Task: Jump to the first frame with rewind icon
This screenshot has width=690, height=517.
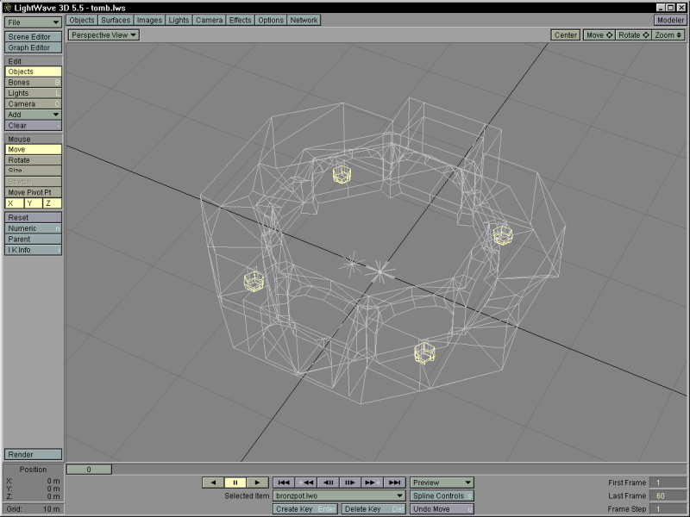Action: [x=285, y=483]
